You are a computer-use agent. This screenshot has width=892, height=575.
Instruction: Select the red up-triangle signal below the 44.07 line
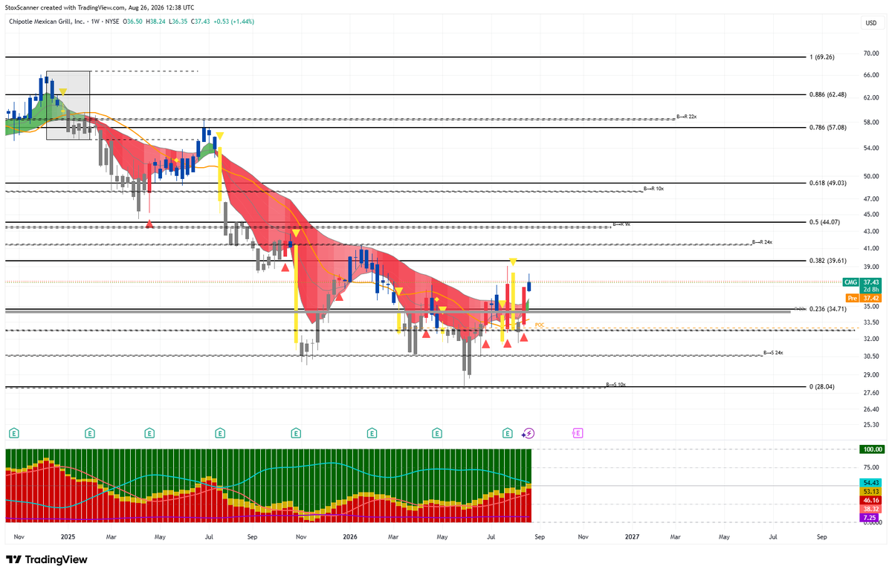tap(149, 224)
